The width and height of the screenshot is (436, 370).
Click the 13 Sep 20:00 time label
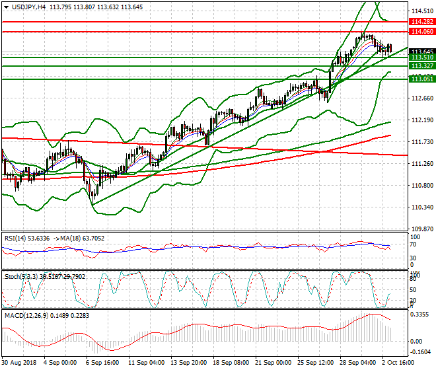click(188, 363)
